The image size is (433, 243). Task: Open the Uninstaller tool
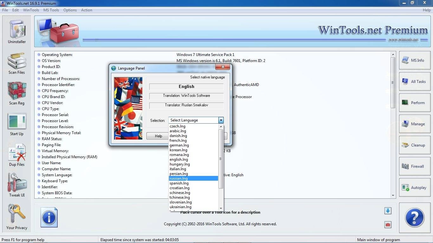point(17,31)
